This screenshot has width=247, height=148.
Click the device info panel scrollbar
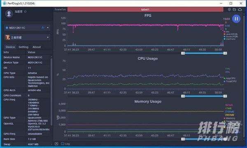pyautogui.click(x=51, y=91)
